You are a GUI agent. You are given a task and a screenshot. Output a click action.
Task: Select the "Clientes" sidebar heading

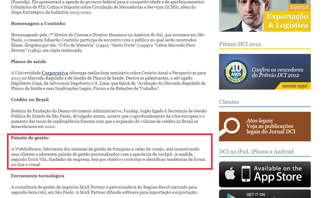pos(229,102)
